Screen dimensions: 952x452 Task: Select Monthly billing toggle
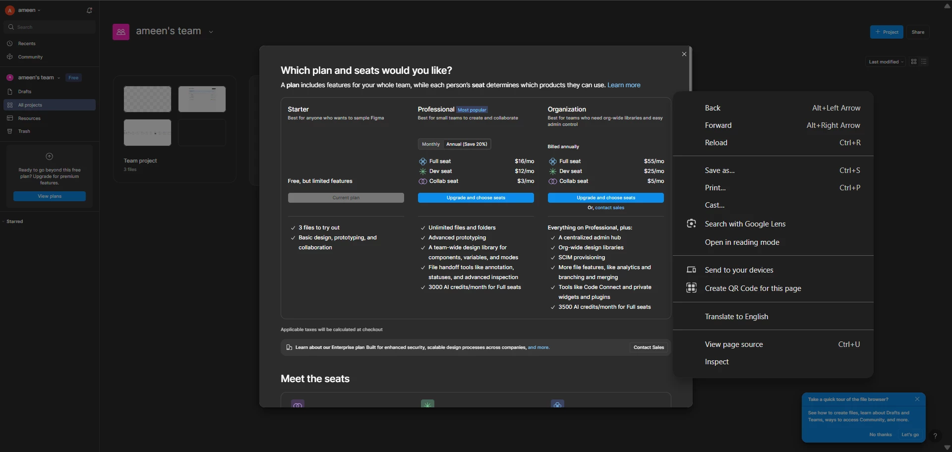(431, 144)
